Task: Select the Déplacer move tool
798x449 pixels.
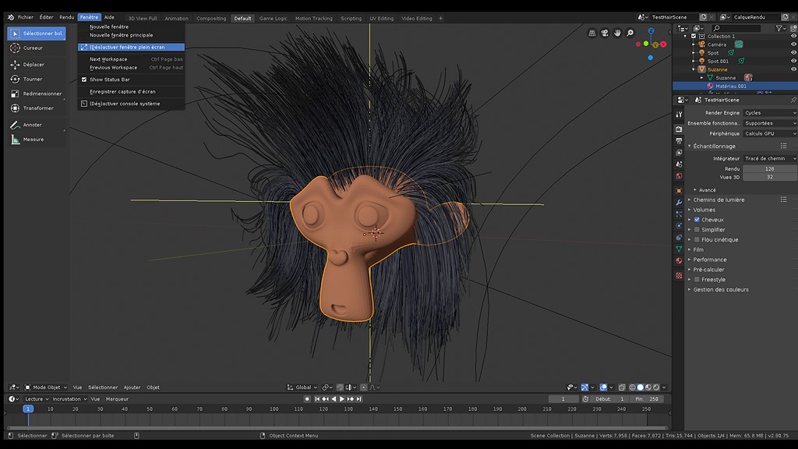Action: pos(33,65)
